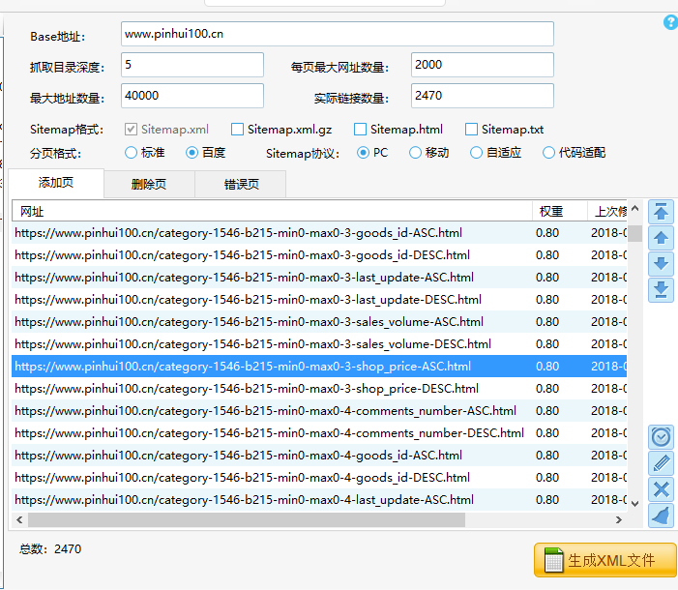
Task: Click the move-down arrow icon
Action: point(661,264)
